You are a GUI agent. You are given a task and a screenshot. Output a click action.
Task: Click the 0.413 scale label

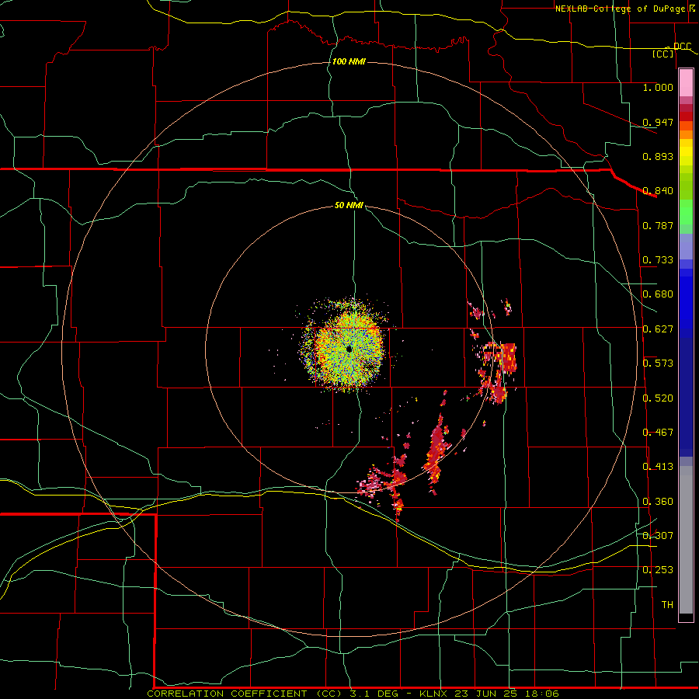pos(658,466)
